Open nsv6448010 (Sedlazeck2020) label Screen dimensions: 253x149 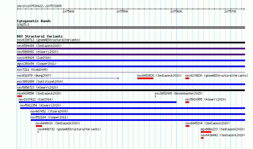coord(58,123)
